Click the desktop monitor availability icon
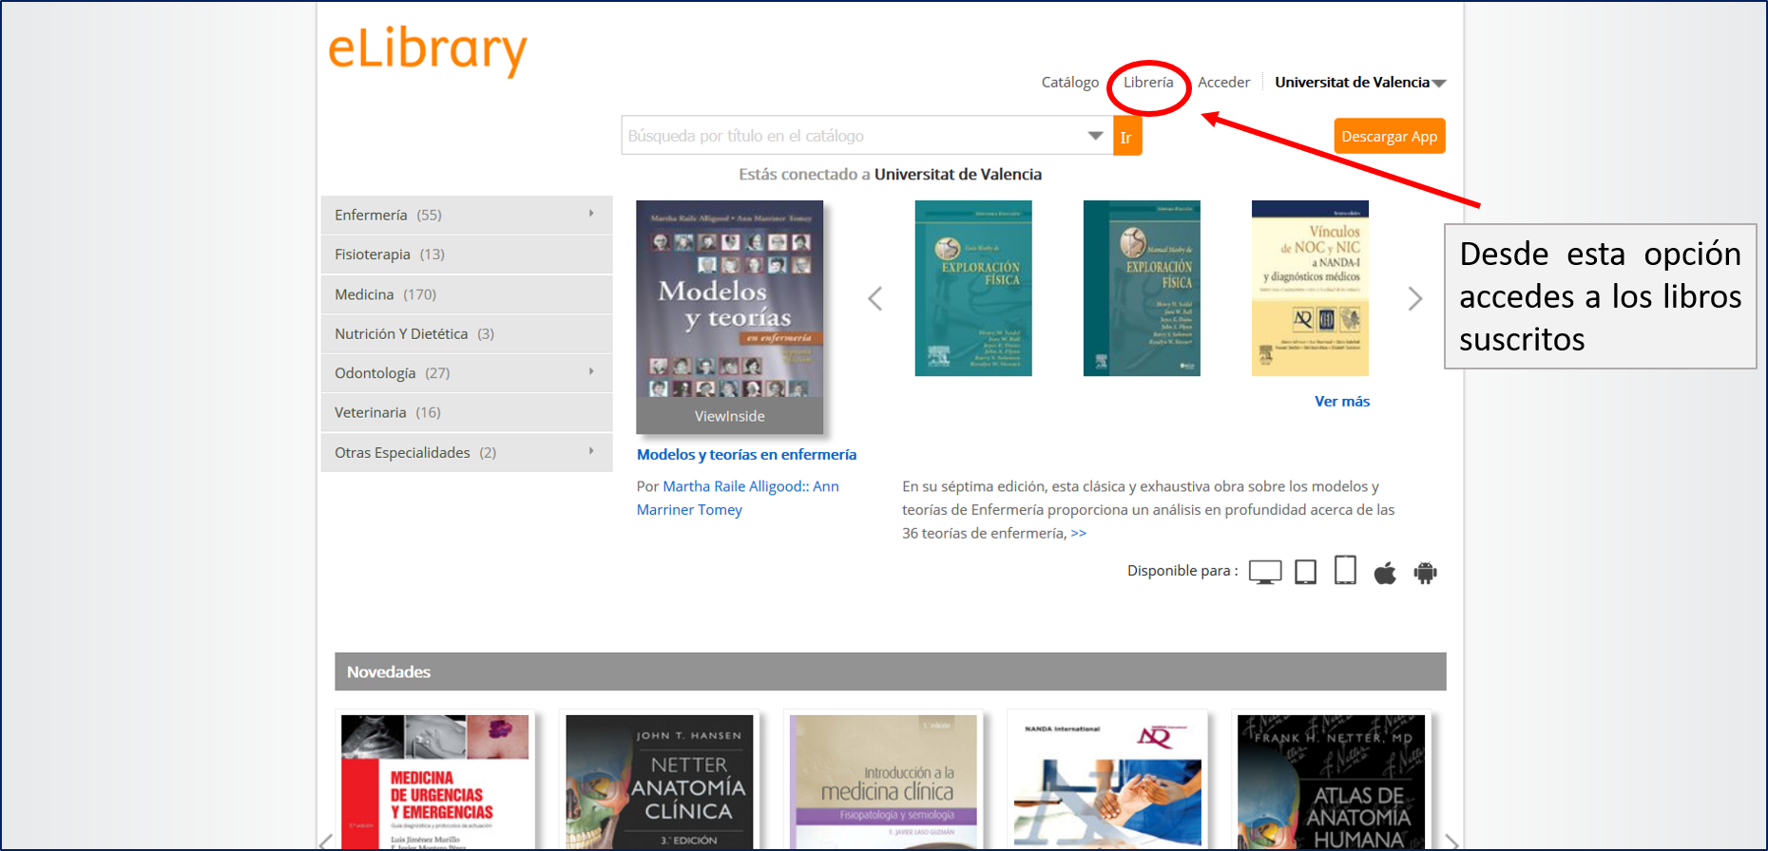 click(x=1265, y=572)
